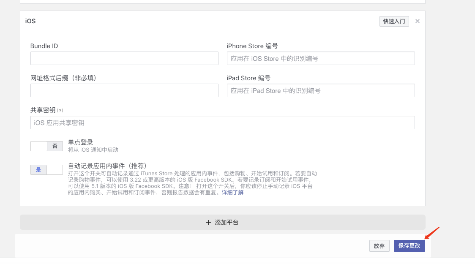Image resolution: width=475 pixels, height=264 pixels.
Task: Click the 将从 iOS 通知中启动 description
Action: [x=93, y=150]
